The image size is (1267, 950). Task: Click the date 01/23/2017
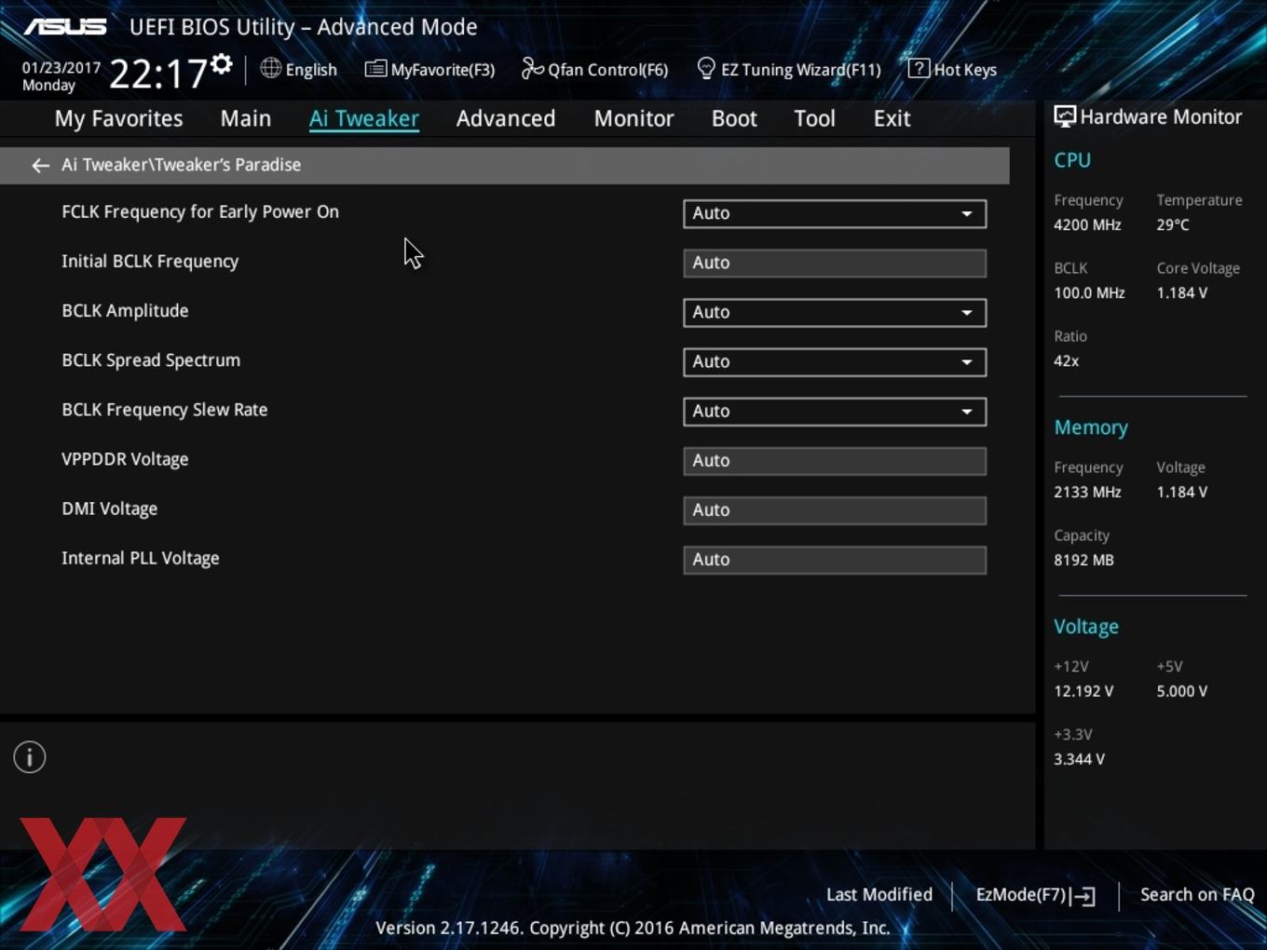point(61,67)
